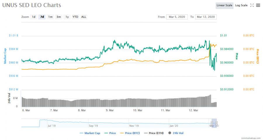The image size is (263, 140).
Task: Click the $0.984000 price axis label
Action: coord(227,49)
